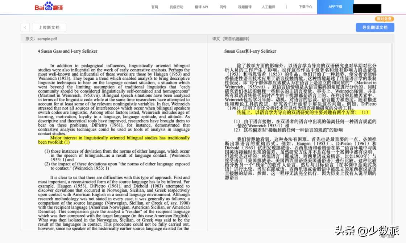The height and width of the screenshot is (243, 406).
Task: Click the 限时免费 orange badge
Action: pyautogui.click(x=384, y=19)
